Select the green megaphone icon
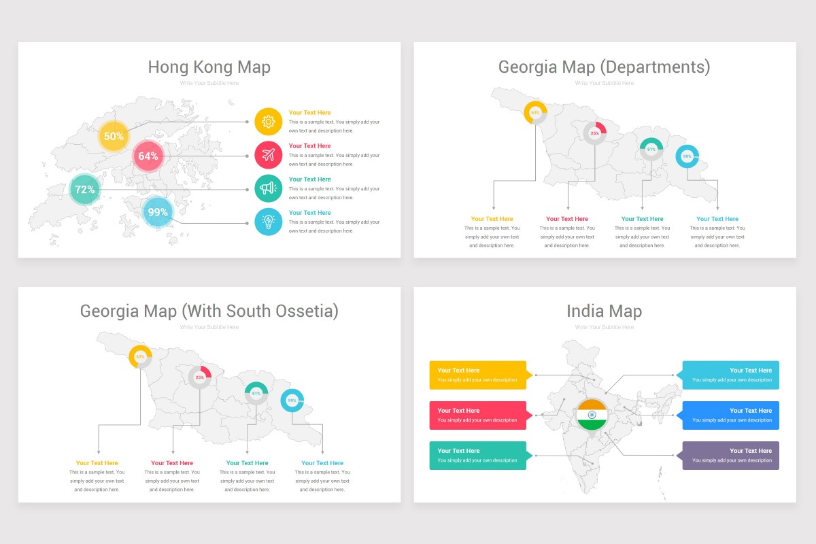The width and height of the screenshot is (816, 544). coord(269,188)
